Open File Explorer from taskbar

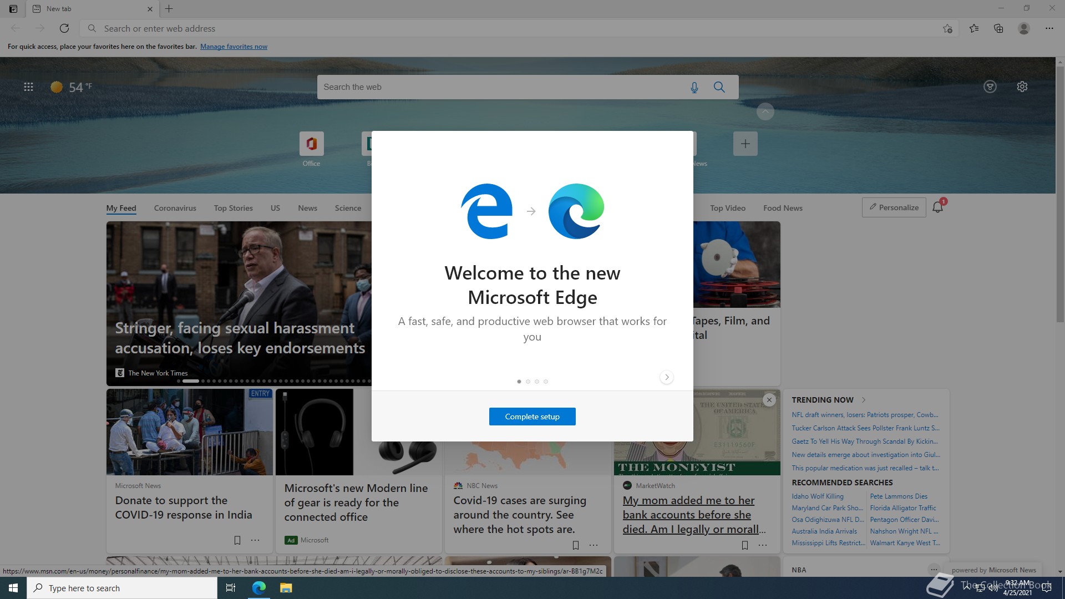(x=286, y=588)
